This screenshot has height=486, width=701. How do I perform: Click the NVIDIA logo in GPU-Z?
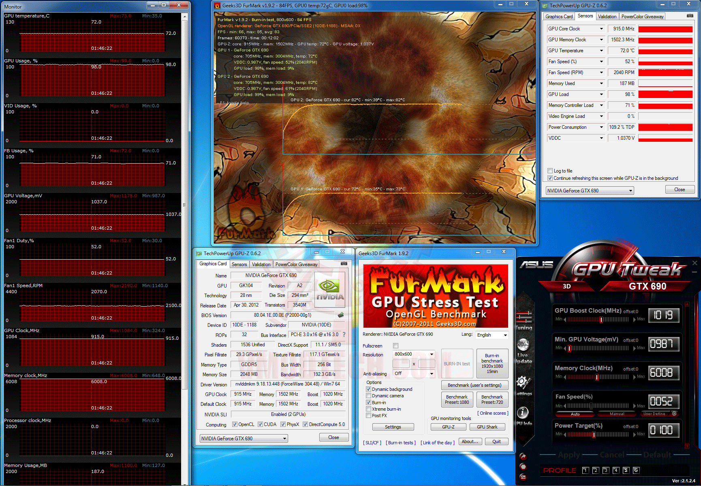tap(330, 289)
